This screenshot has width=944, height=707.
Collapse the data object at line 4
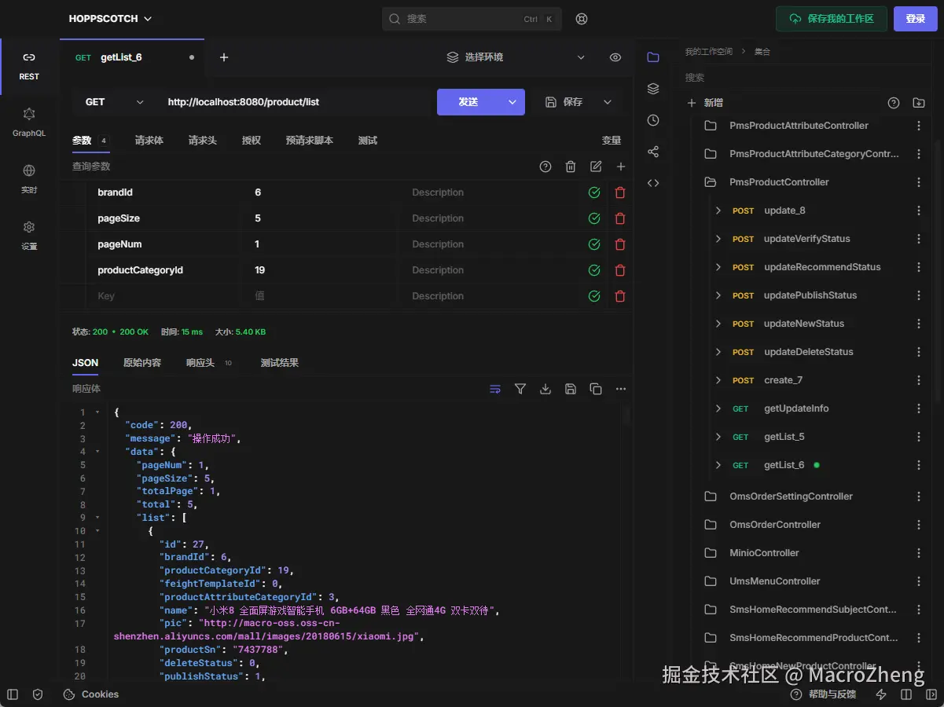pyautogui.click(x=97, y=452)
